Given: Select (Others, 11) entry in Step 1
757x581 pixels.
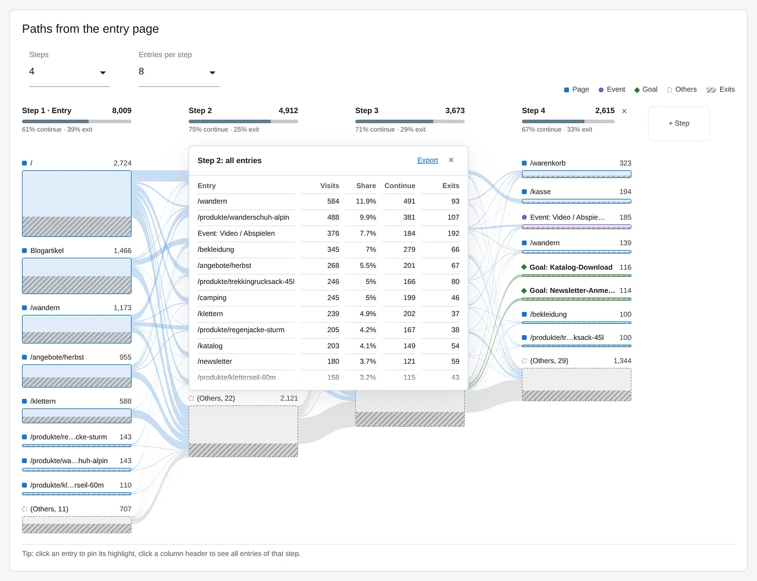Looking at the screenshot, I should 77,524.
